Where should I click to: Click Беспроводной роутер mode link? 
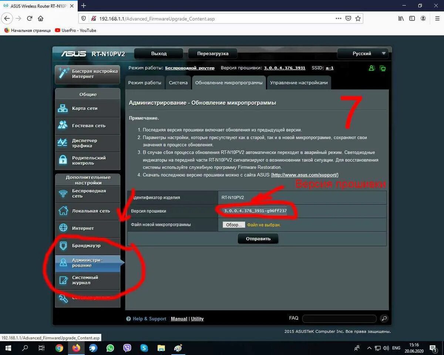click(x=190, y=68)
